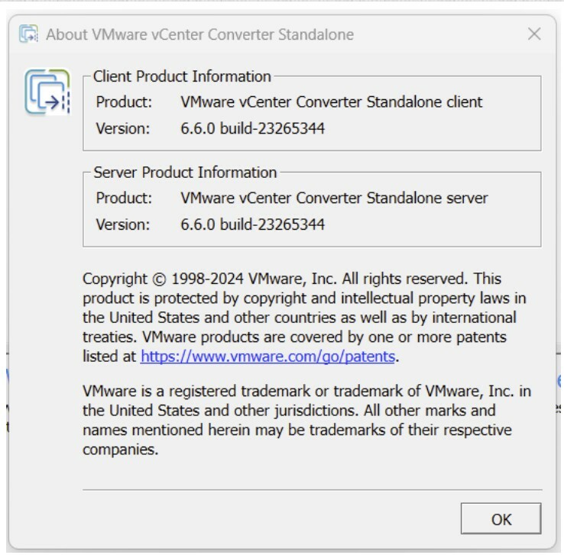
Task: Select the Converter Standalone client product name
Action: click(331, 102)
